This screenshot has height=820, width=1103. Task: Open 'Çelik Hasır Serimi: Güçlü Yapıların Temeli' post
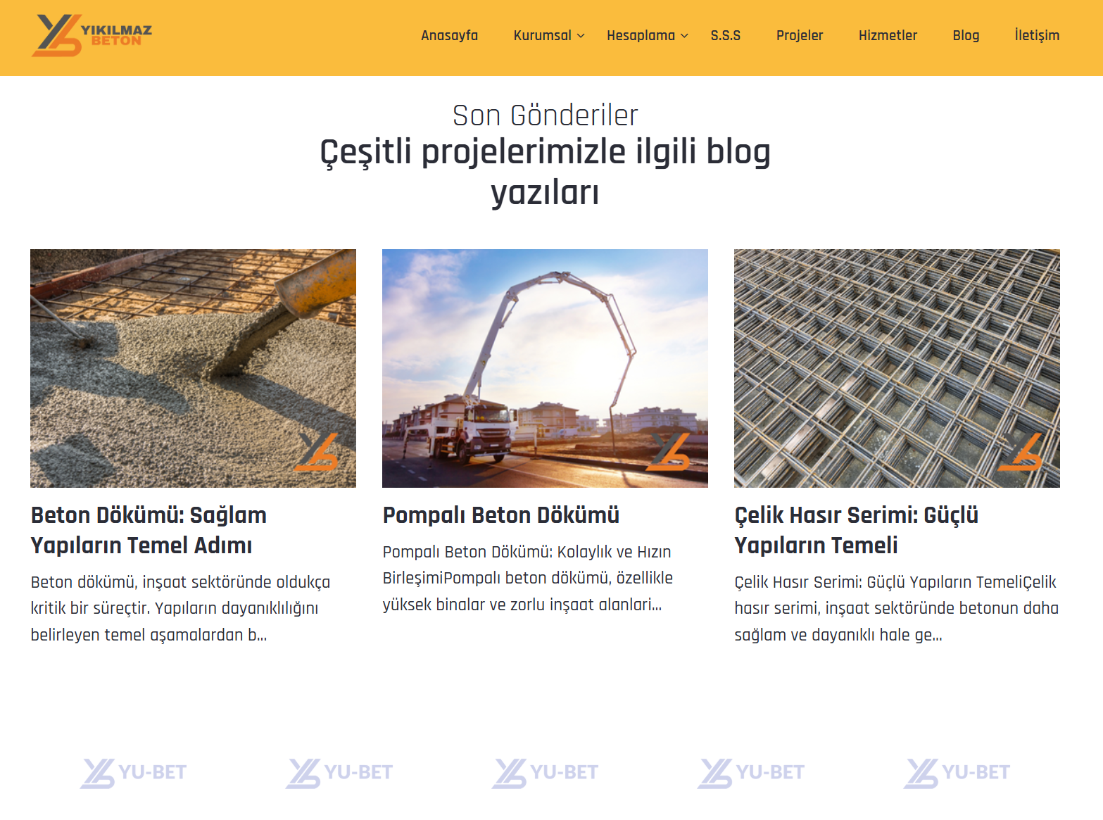pos(857,530)
